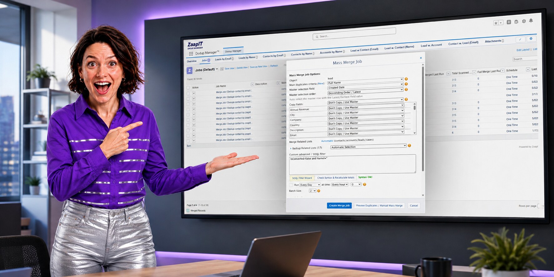Select the Dedup Manager app tab
Screen dimensions: 554x277
[x=233, y=51]
